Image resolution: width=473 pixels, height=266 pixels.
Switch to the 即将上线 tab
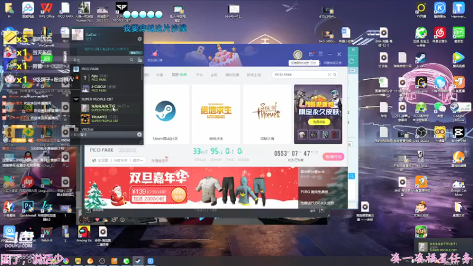254,75
